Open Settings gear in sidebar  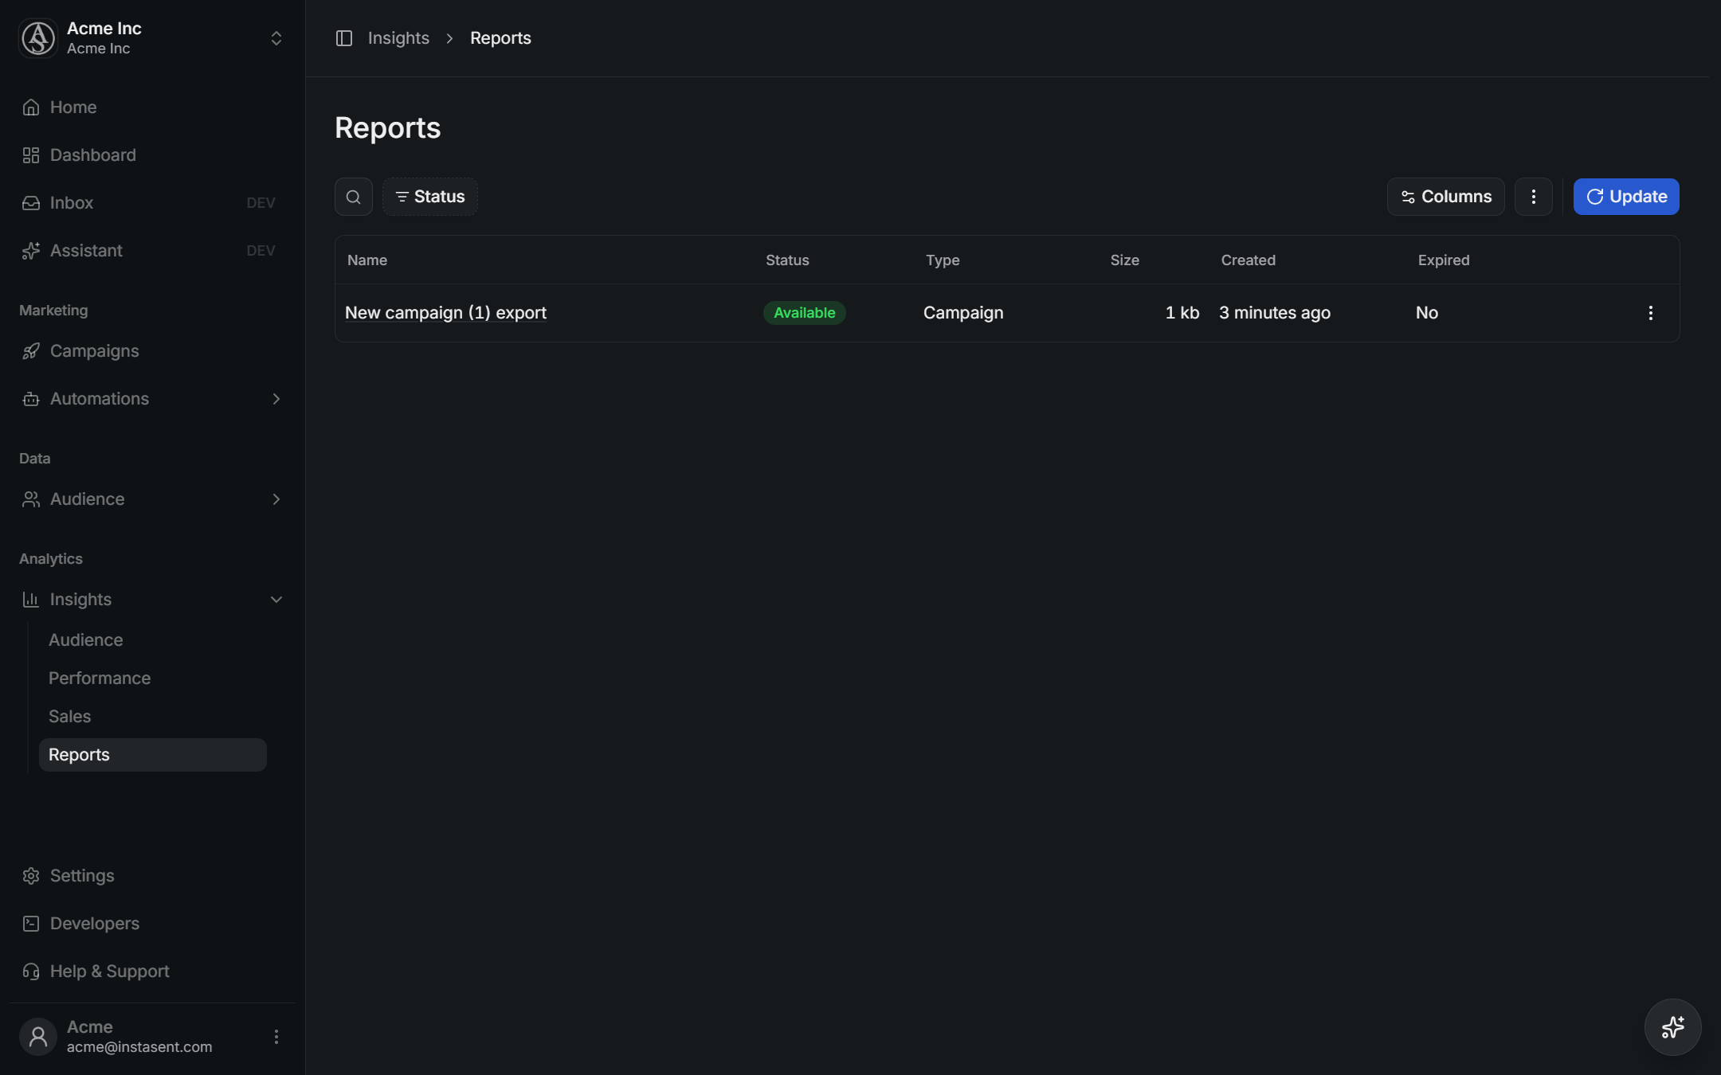(x=31, y=876)
